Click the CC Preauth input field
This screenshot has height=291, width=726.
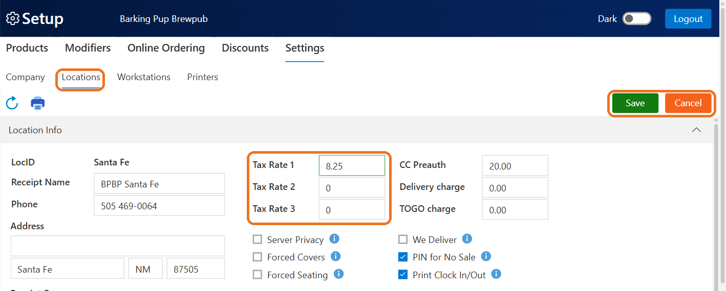tap(515, 166)
